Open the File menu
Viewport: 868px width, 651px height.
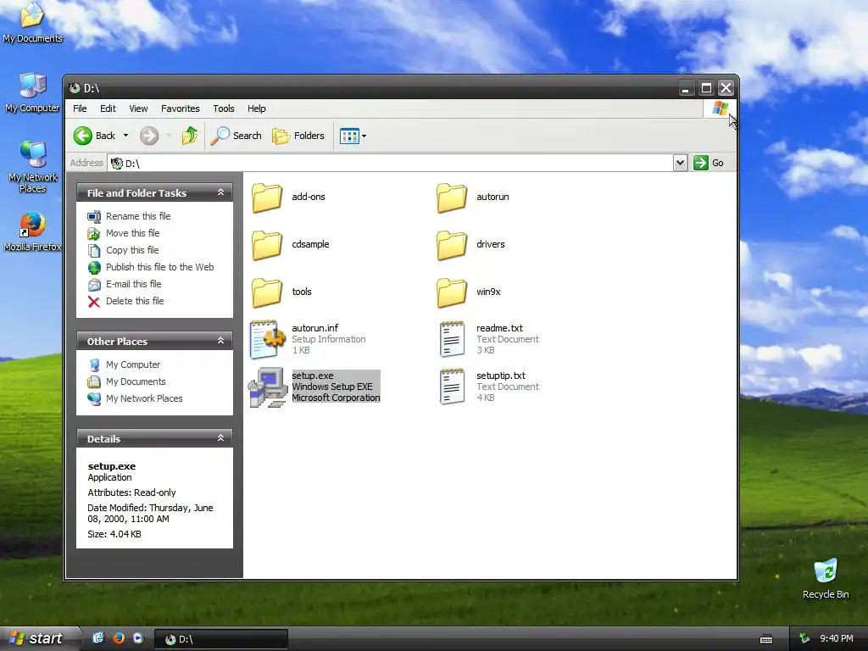click(80, 108)
